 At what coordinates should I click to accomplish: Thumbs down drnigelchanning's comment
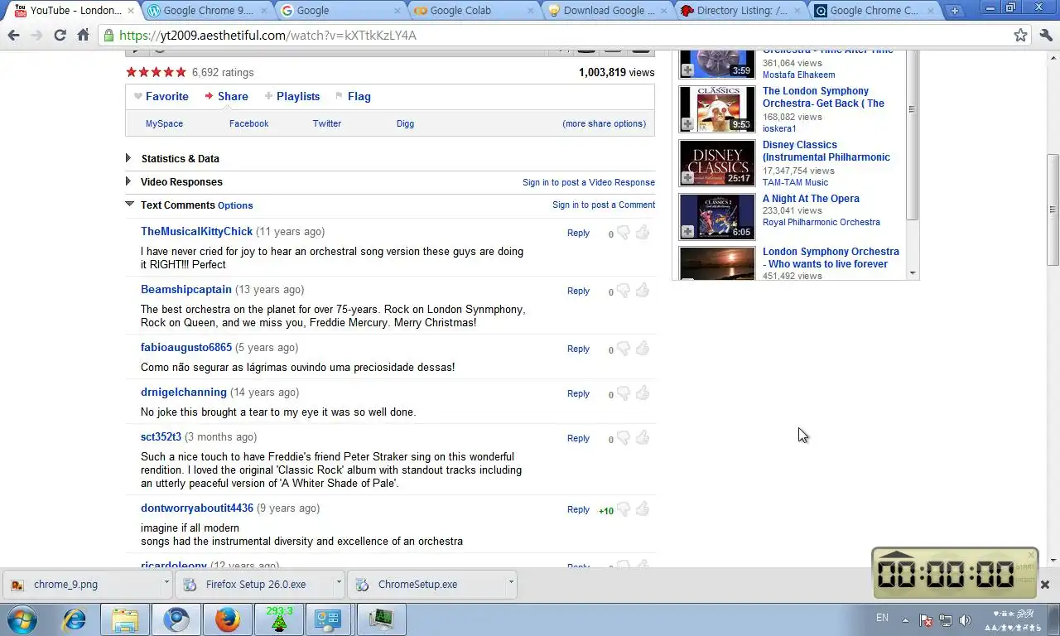[624, 393]
